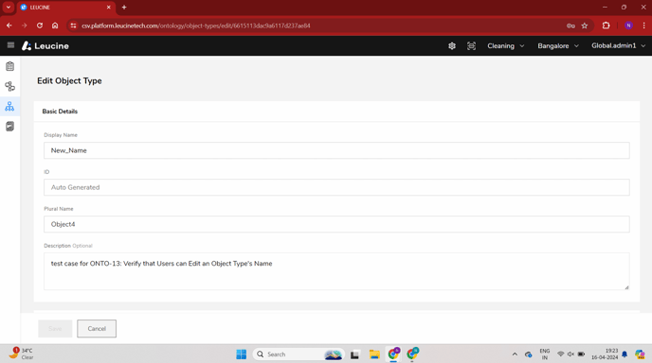The width and height of the screenshot is (652, 363).
Task: Open settings gear in top header
Action: 452,46
